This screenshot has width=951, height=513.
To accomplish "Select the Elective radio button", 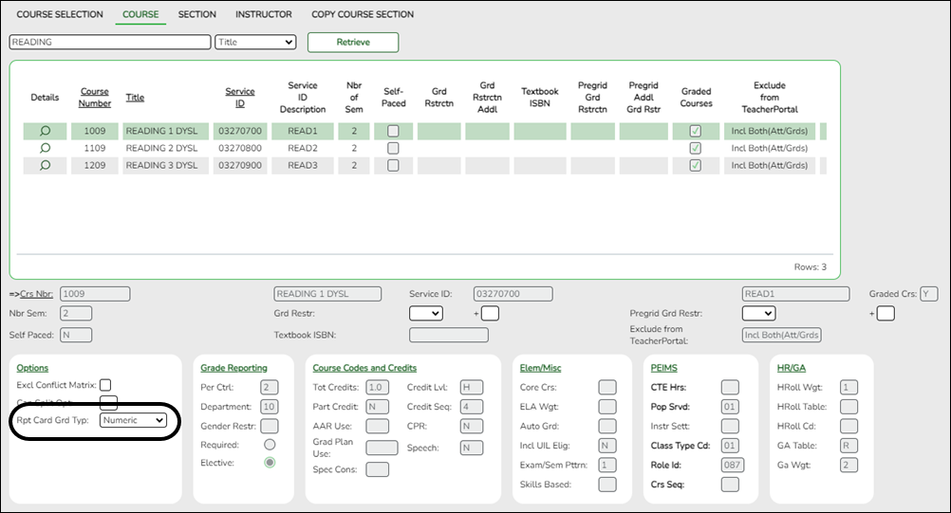I will coord(270,462).
